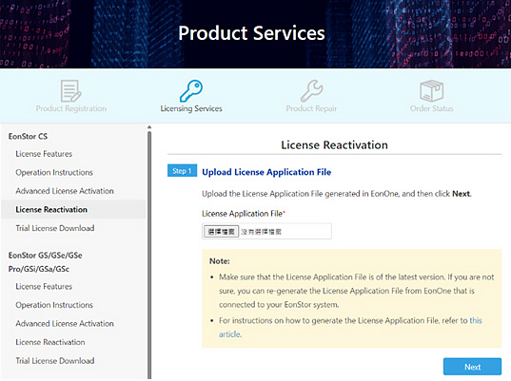Open EonStor GS/GSe/GSe Pro section heading
The image size is (511, 381).
(x=46, y=262)
